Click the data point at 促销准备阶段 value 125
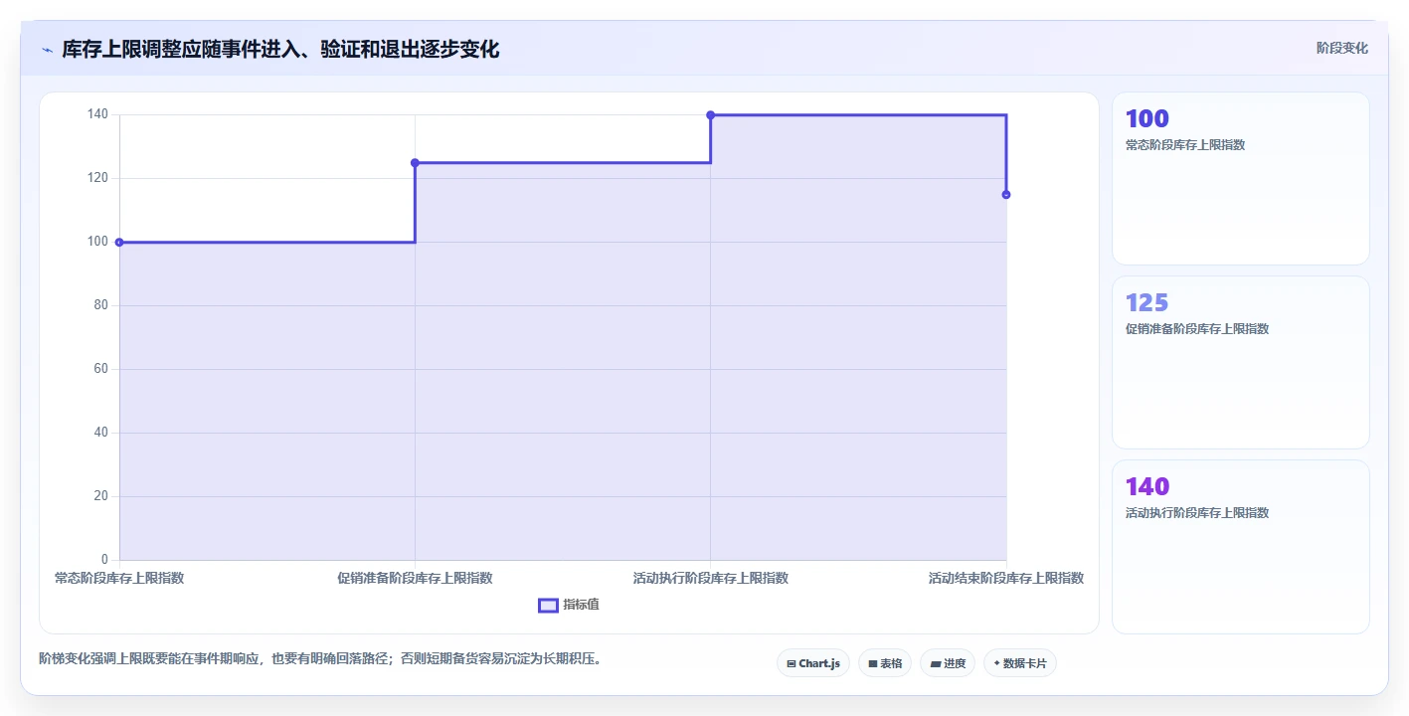The width and height of the screenshot is (1409, 716). pyautogui.click(x=415, y=163)
